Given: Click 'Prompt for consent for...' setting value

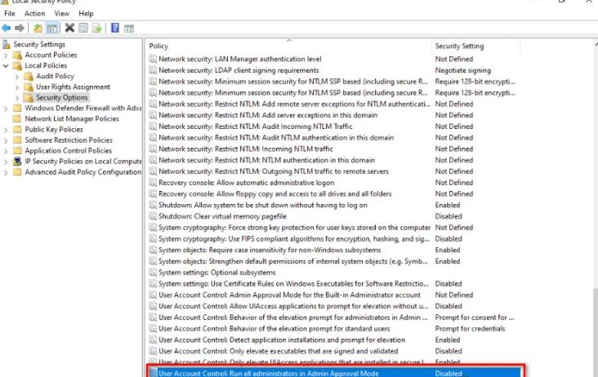Looking at the screenshot, I should (475, 317).
